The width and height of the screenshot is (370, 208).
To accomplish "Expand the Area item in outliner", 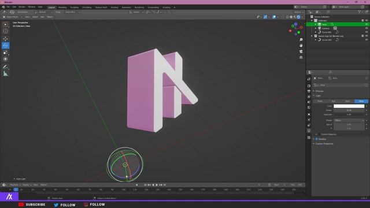I will (x=316, y=24).
